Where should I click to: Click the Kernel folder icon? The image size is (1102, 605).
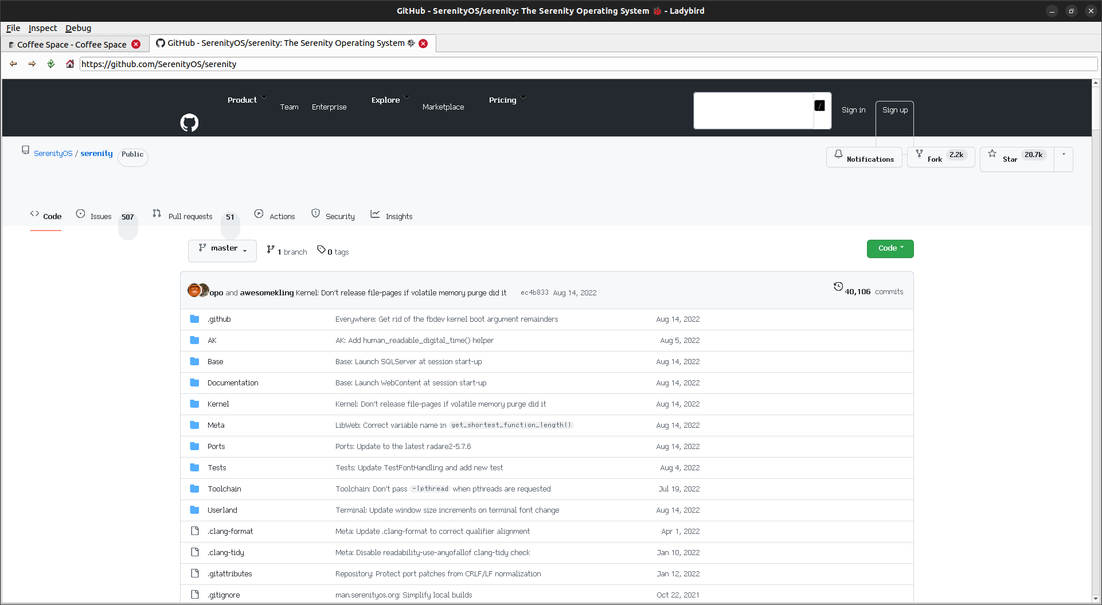pyautogui.click(x=194, y=404)
